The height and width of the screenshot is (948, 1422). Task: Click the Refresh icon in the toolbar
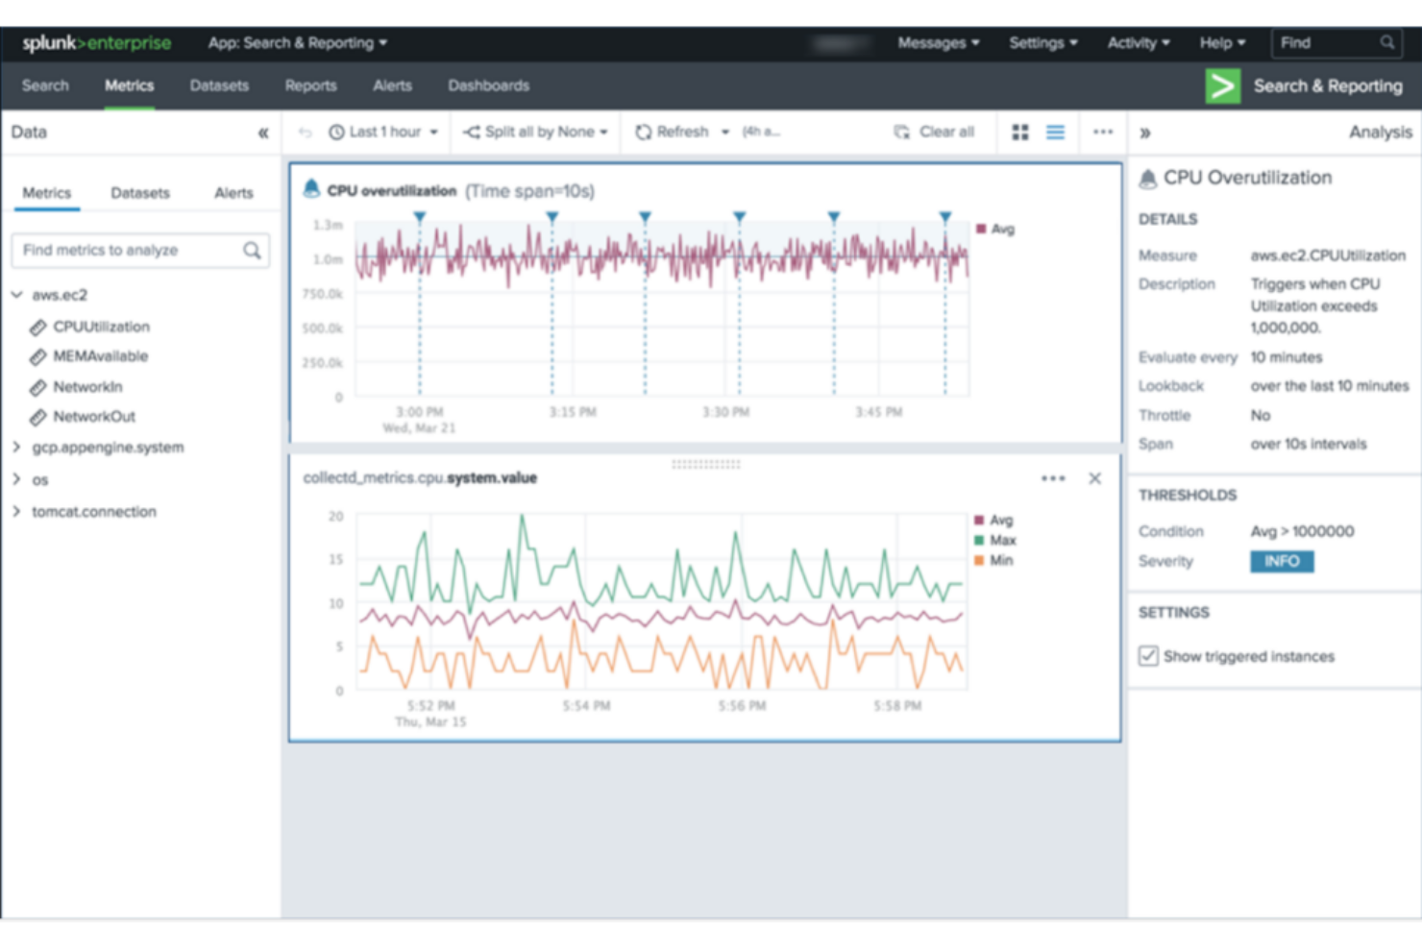click(642, 132)
